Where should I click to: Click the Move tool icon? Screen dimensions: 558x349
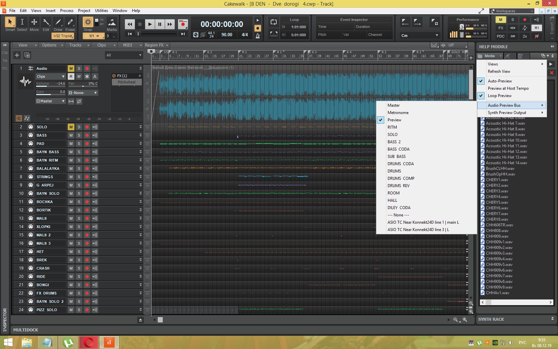click(34, 22)
